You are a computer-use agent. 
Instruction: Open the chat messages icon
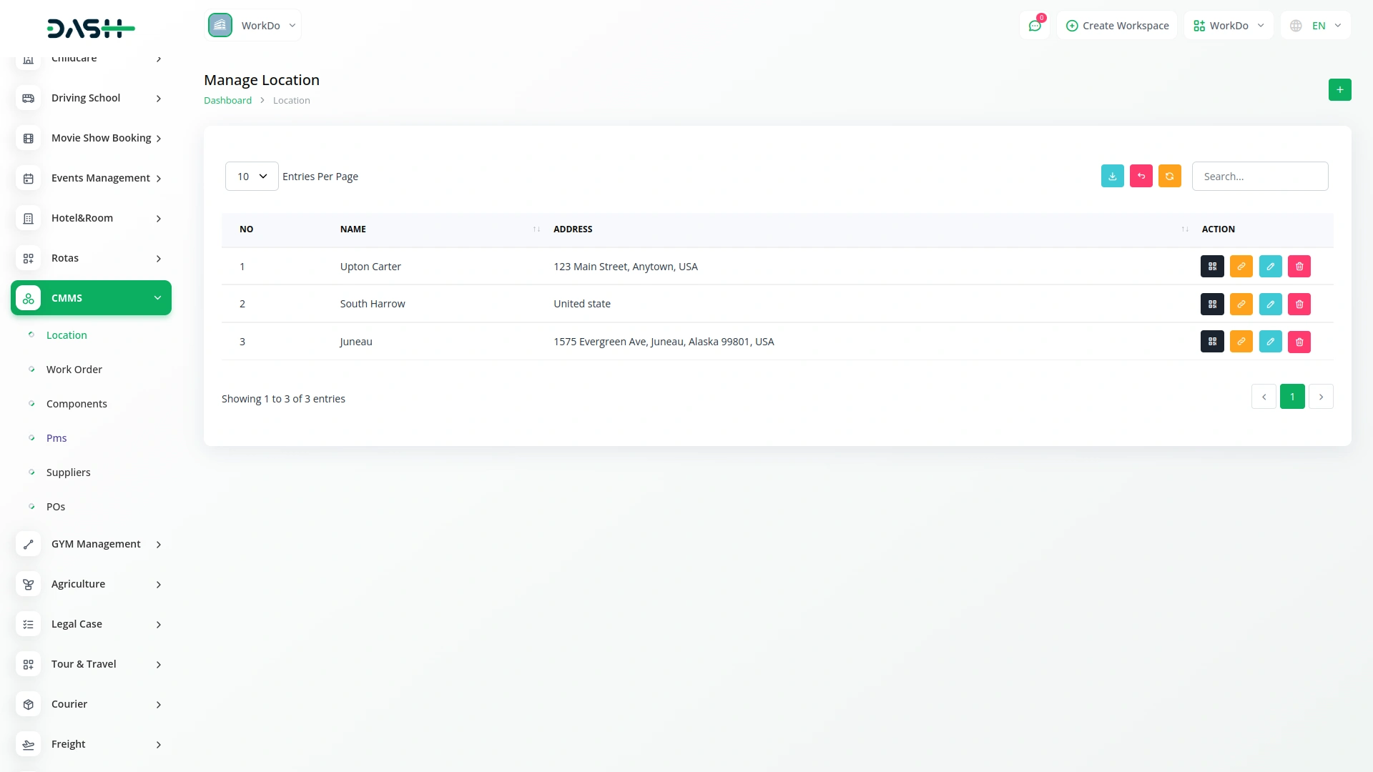1034,26
